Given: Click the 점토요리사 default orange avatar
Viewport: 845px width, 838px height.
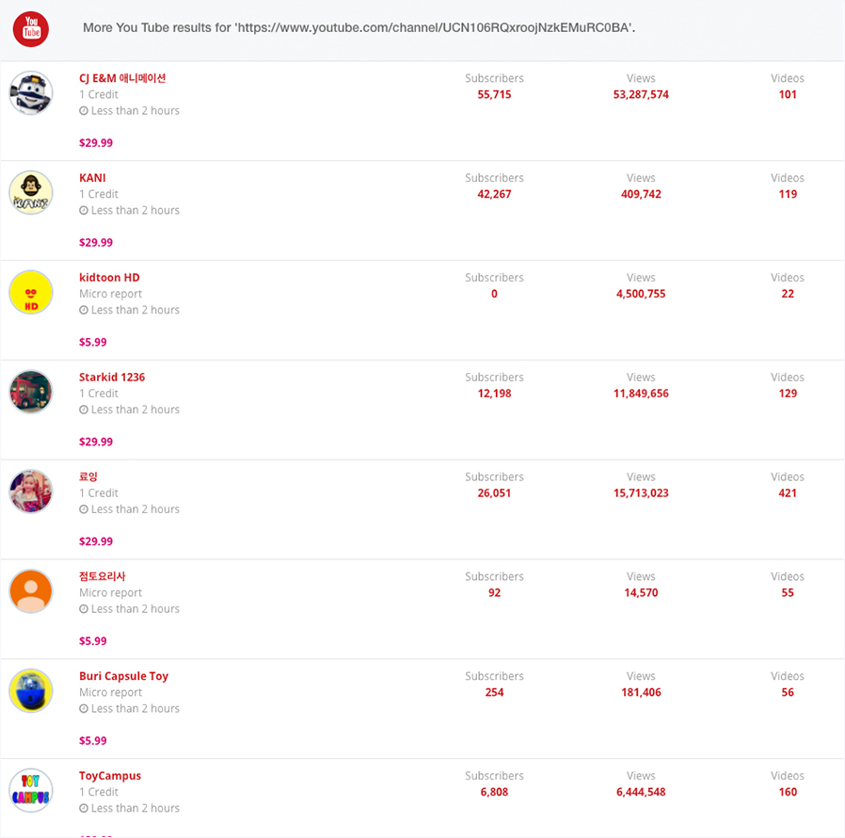Looking at the screenshot, I should (x=31, y=591).
